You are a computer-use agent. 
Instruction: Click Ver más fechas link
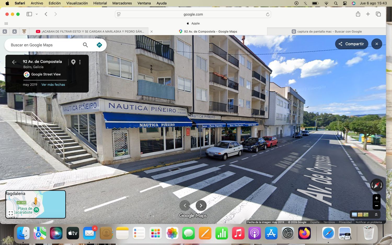(x=53, y=85)
